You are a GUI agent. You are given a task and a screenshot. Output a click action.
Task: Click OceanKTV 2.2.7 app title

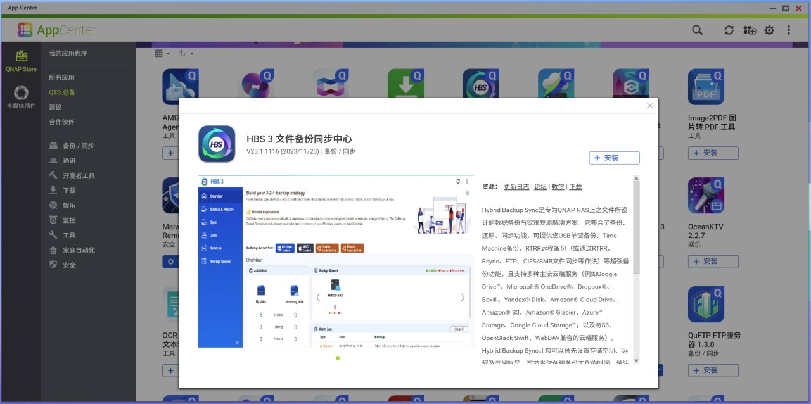click(x=705, y=231)
